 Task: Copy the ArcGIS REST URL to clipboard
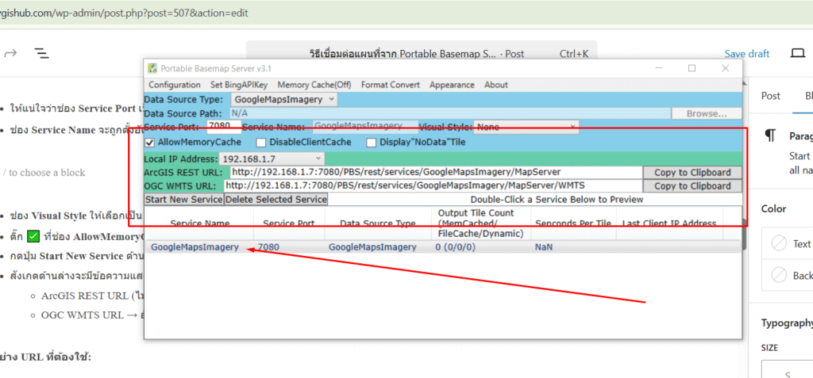(692, 173)
